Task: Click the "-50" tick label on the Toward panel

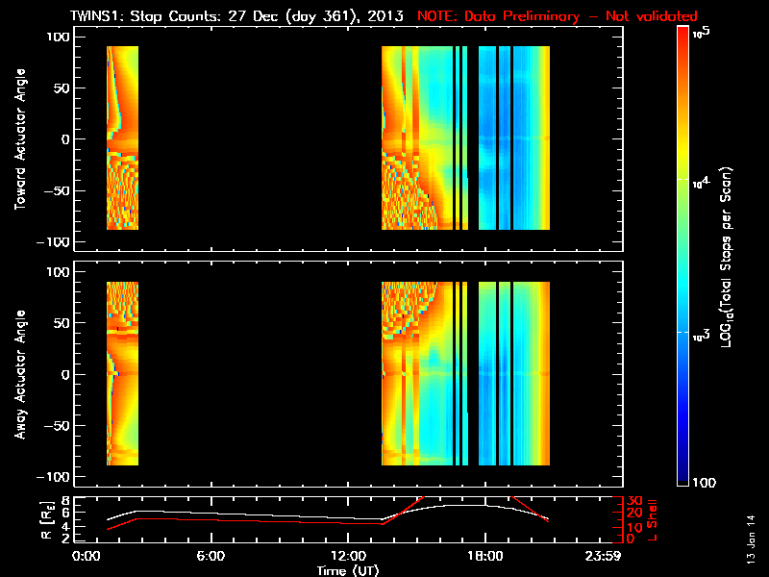Action: point(57,190)
